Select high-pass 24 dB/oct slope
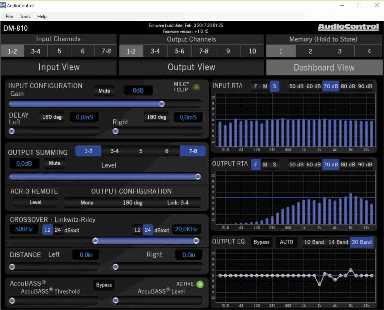This screenshot has width=384, height=310. coord(58,230)
